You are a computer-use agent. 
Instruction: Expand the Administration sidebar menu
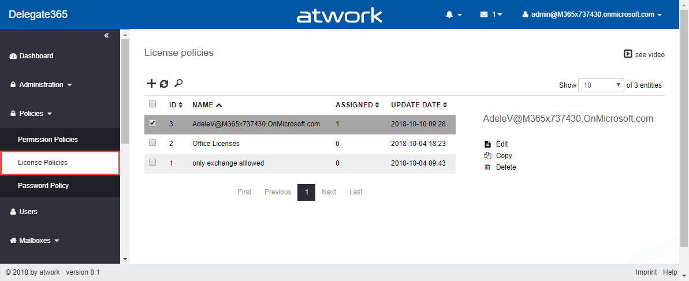[x=42, y=85]
